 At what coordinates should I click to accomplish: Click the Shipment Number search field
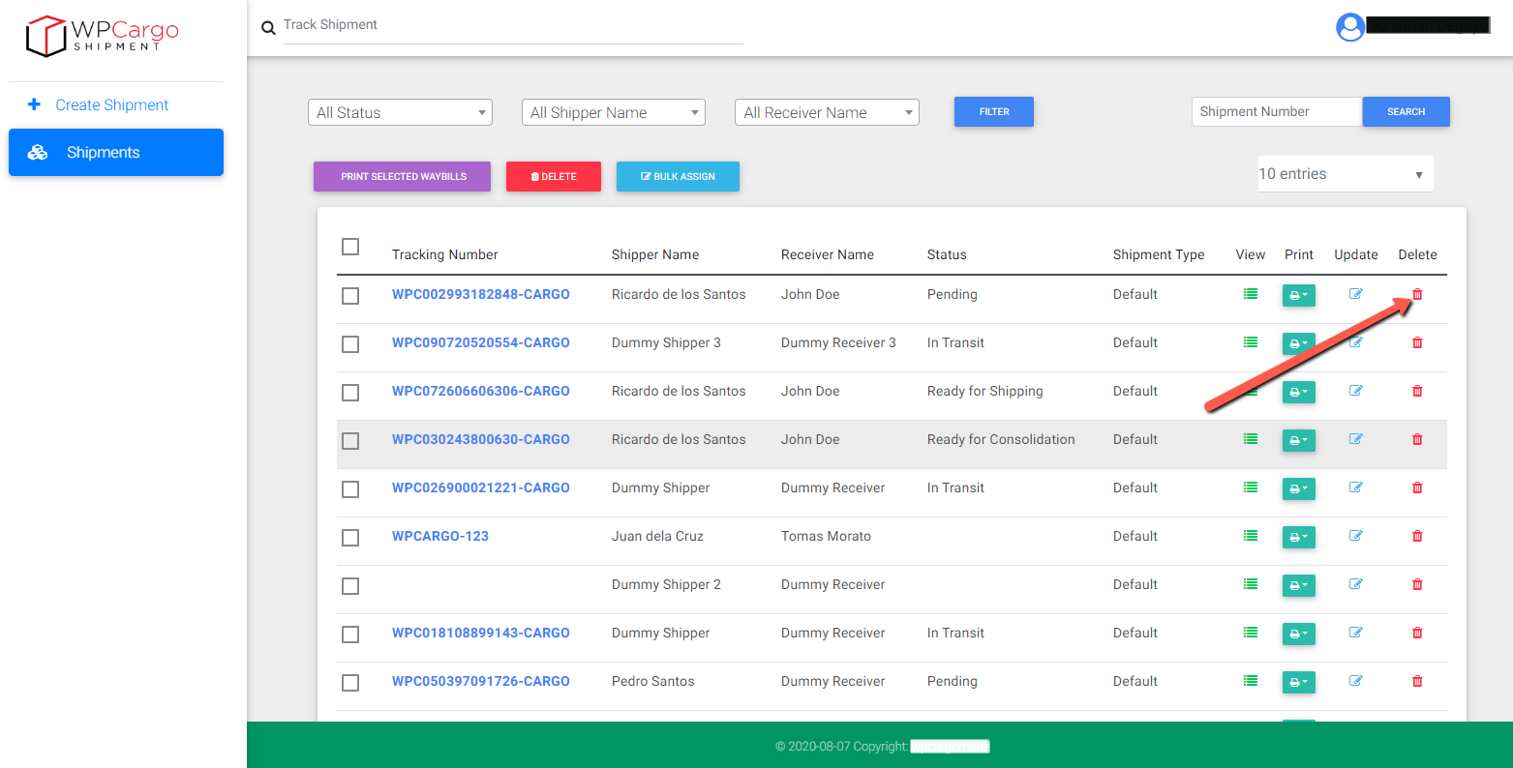pos(1276,112)
